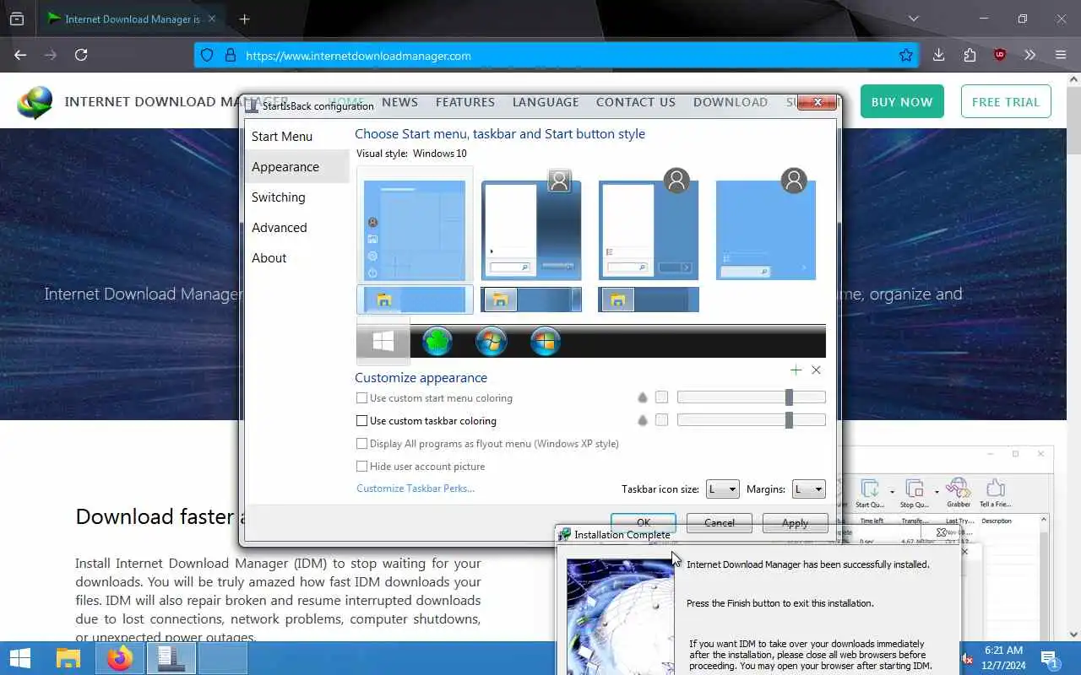This screenshot has width=1081, height=675.
Task: Click the uBlock Origin toolbar icon
Action: (x=1000, y=55)
